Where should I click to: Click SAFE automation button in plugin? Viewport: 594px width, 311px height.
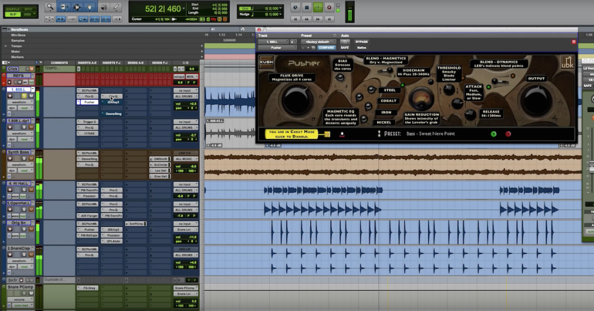point(345,48)
